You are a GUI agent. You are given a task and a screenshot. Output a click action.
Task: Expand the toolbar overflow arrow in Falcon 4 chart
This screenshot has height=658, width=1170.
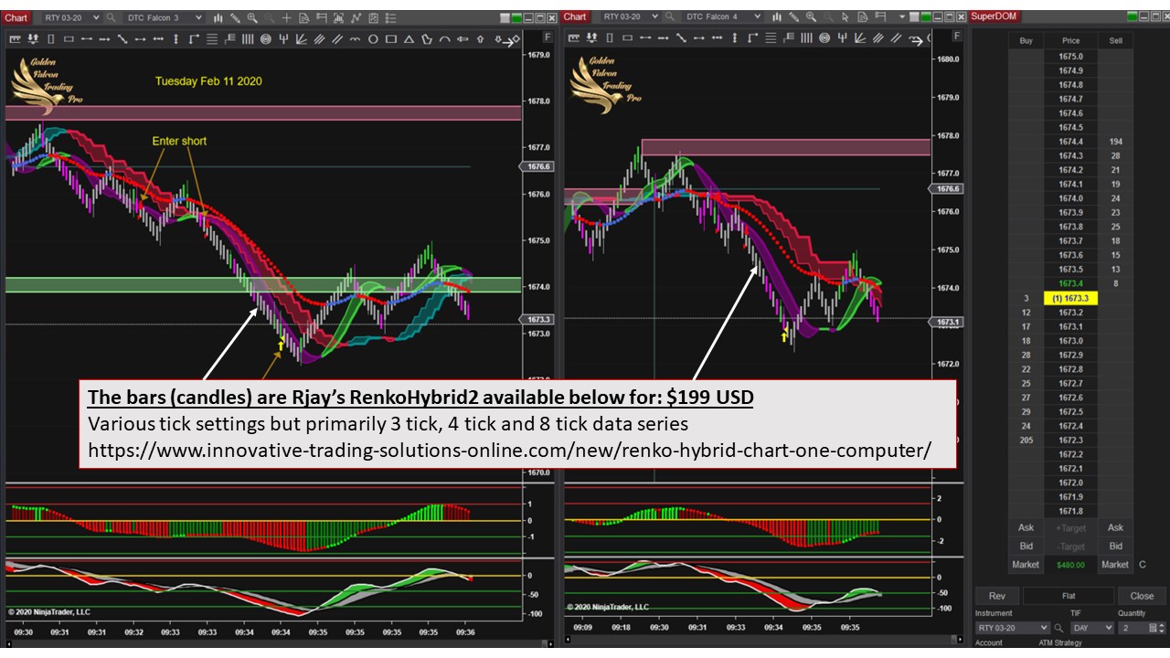coord(903,17)
